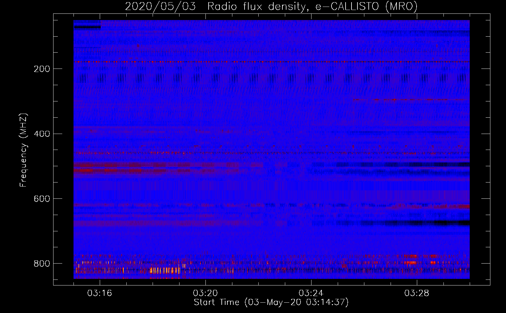Screen dimensions: 506x313
Task: Click the 200 frequency tick label
Action: [x=42, y=69]
